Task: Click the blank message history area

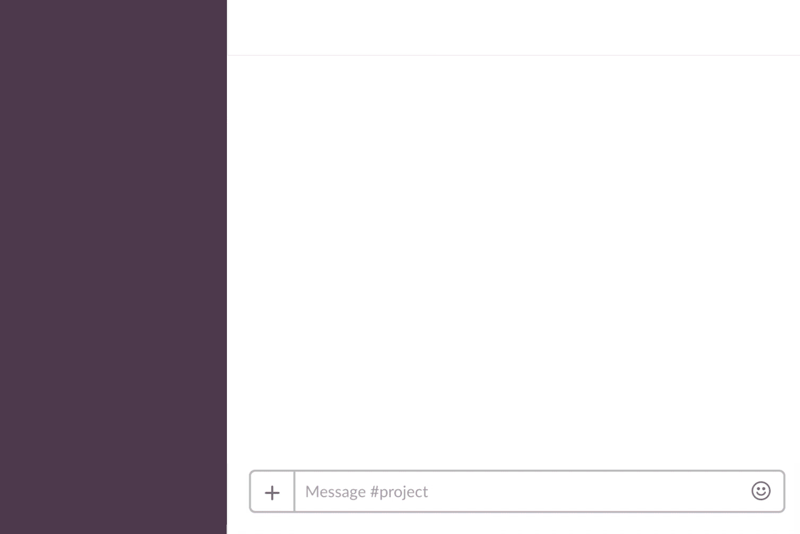Action: pos(514,262)
